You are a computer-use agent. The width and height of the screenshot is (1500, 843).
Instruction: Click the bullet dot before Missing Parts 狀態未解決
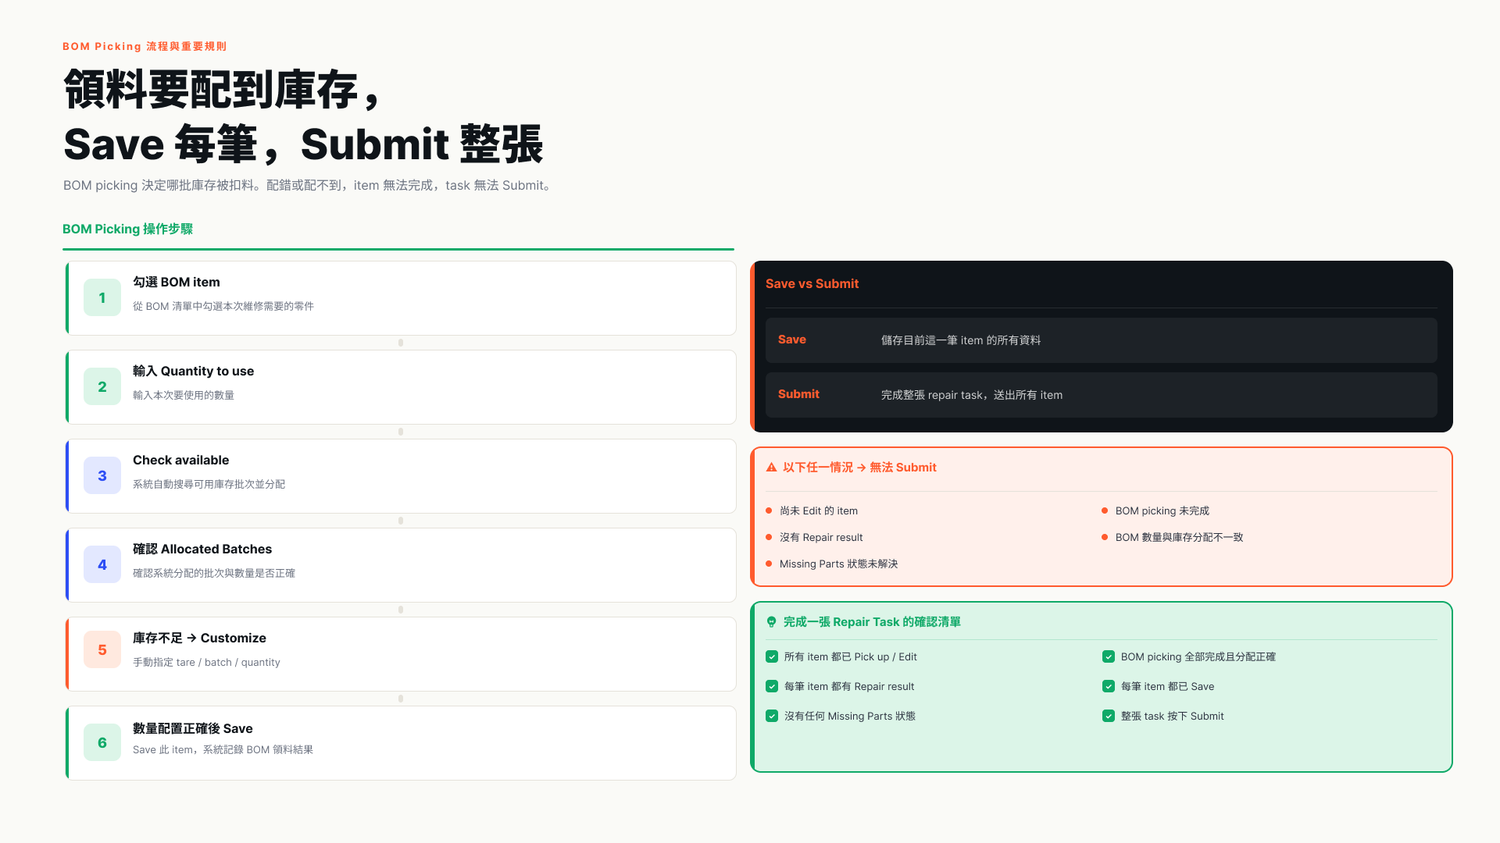coord(769,564)
